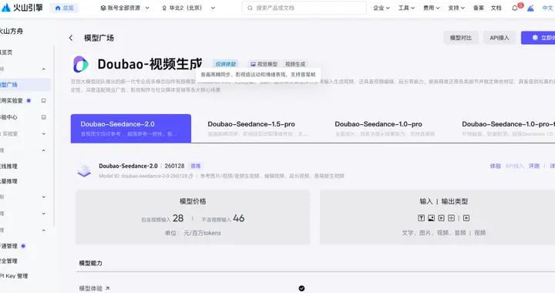This screenshot has width=555, height=293.
Task: Collapse the sidebar group above 模型广场
Action: coord(43,69)
